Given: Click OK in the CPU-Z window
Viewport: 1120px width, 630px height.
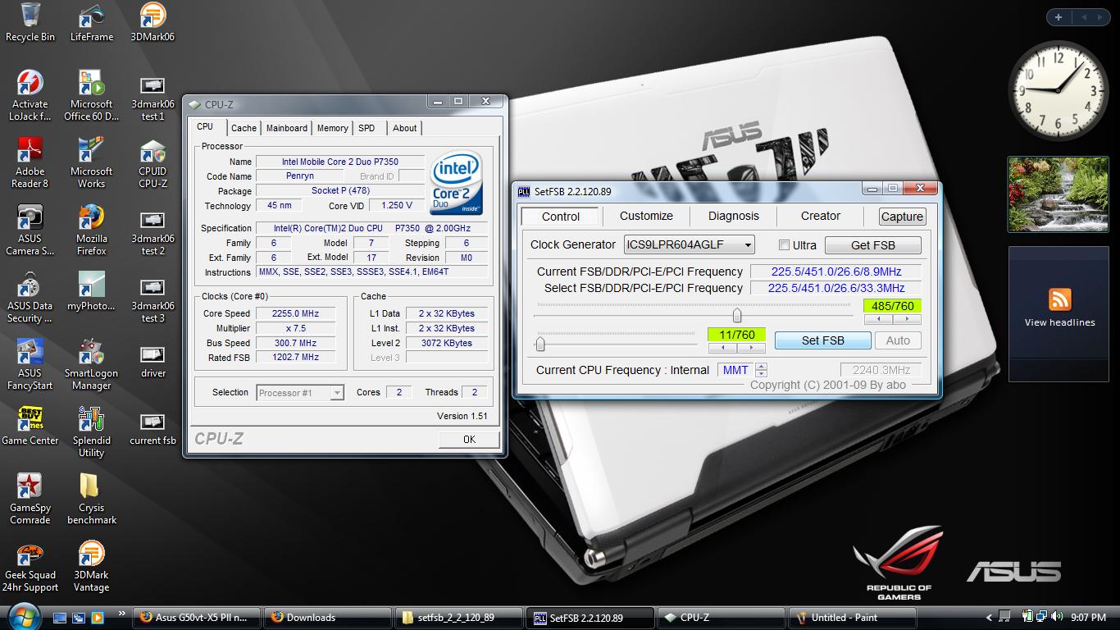Looking at the screenshot, I should pyautogui.click(x=469, y=439).
